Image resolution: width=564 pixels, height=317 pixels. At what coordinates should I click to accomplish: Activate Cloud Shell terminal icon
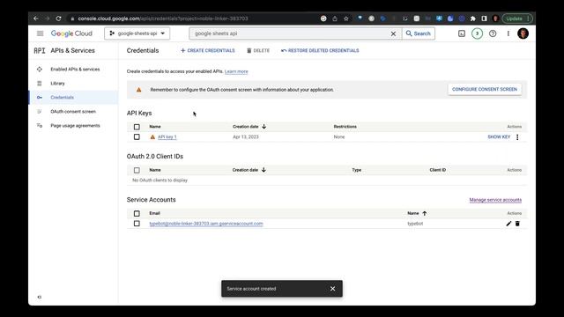tap(462, 33)
